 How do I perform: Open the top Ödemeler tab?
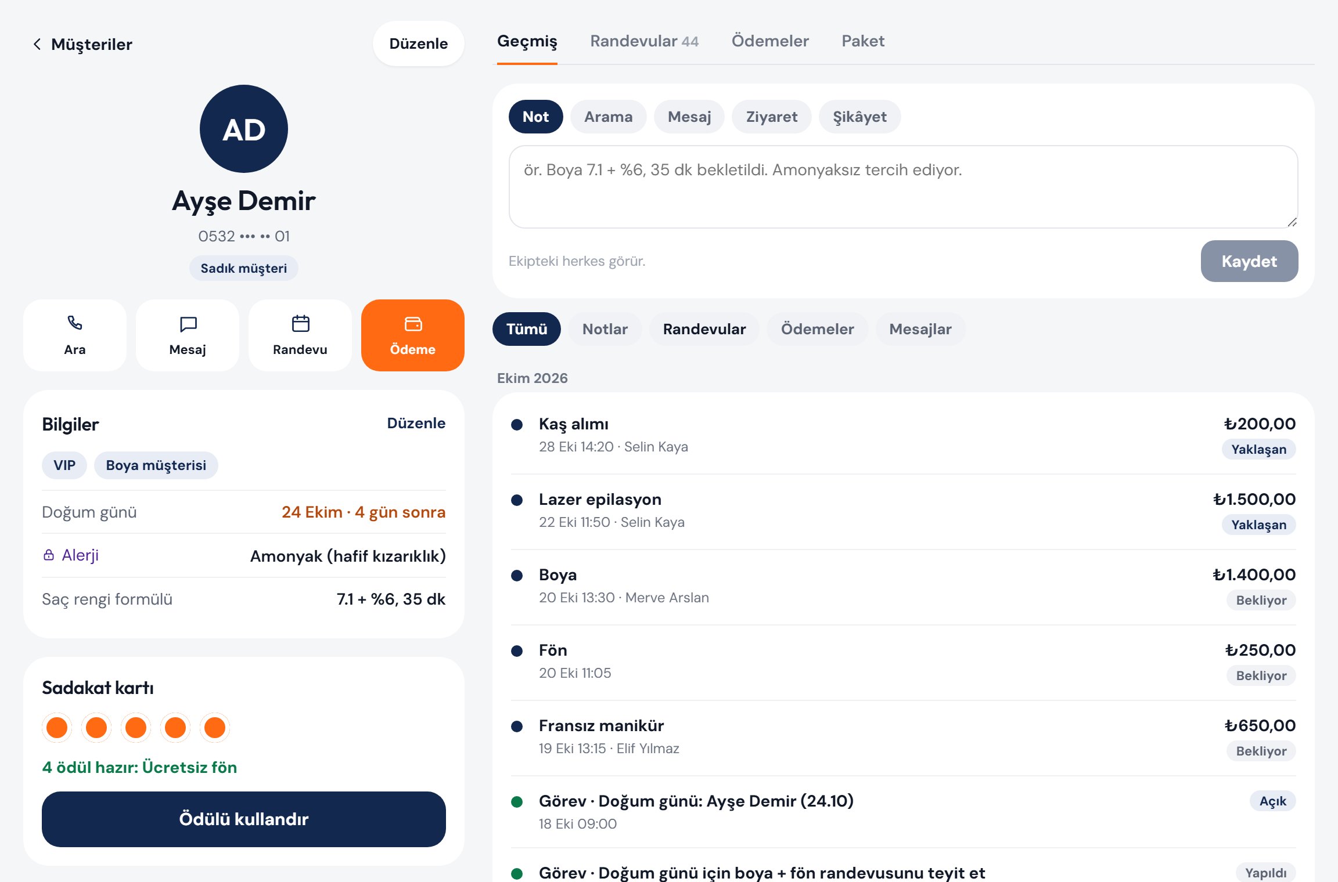pos(770,41)
